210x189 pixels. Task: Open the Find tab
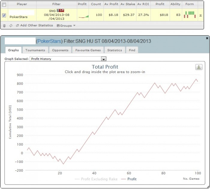[x=132, y=50]
